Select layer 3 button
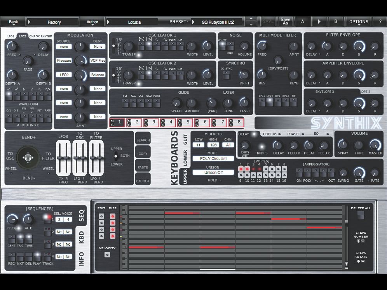 point(151,122)
